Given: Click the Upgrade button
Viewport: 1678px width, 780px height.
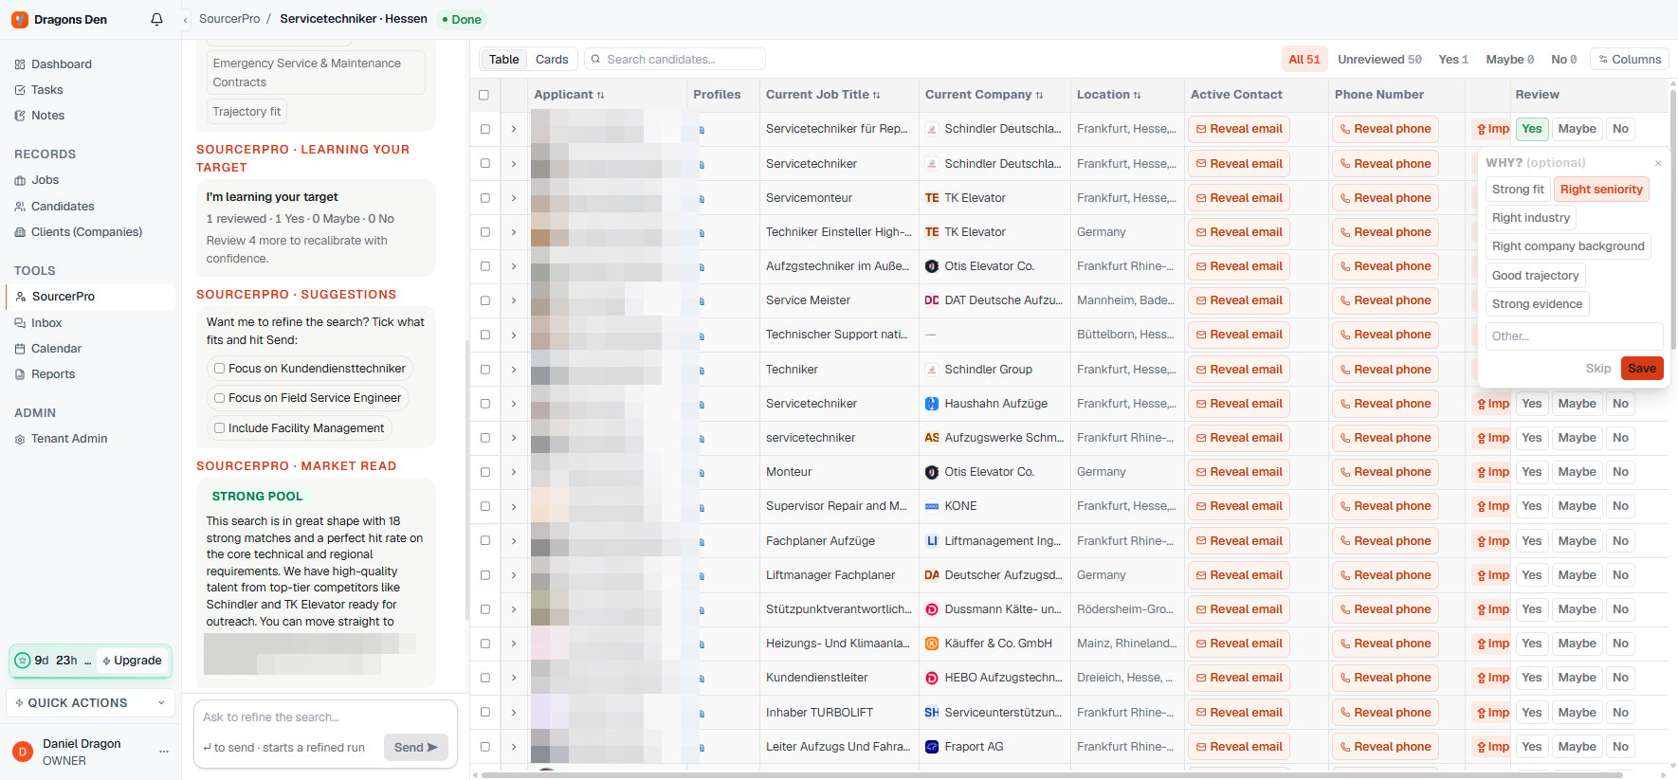Looking at the screenshot, I should (133, 661).
